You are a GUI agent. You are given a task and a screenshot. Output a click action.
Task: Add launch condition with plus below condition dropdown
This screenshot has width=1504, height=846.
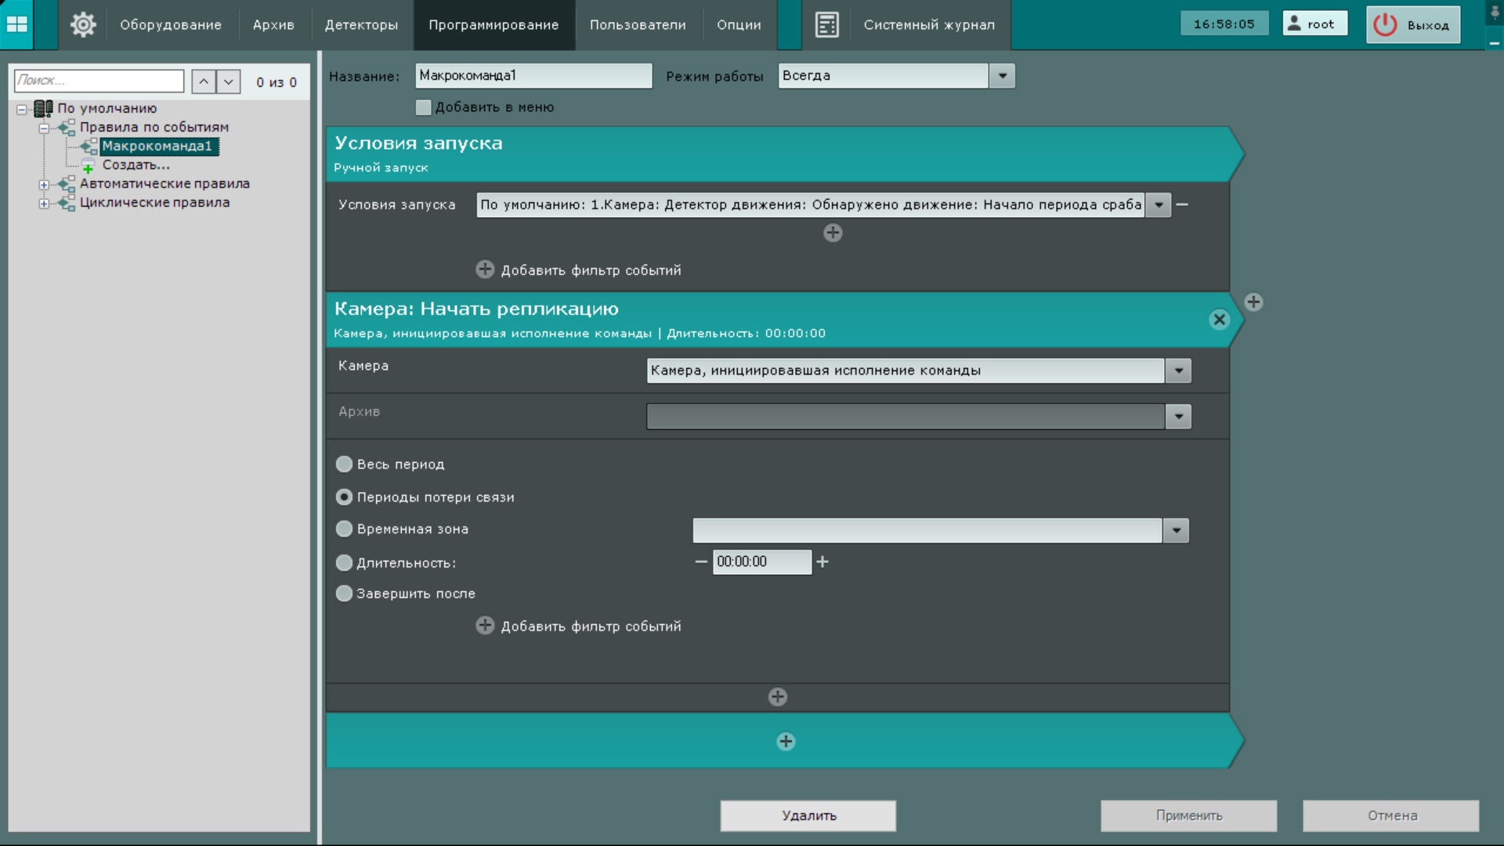[833, 233]
